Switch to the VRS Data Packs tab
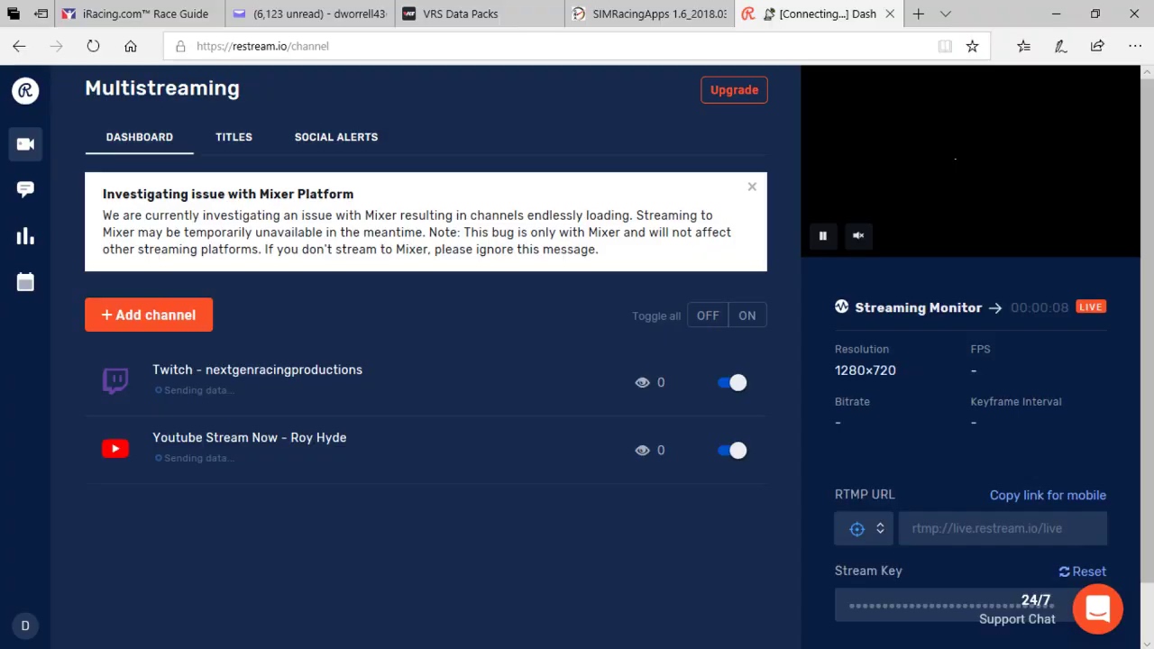This screenshot has width=1154, height=649. [x=479, y=14]
